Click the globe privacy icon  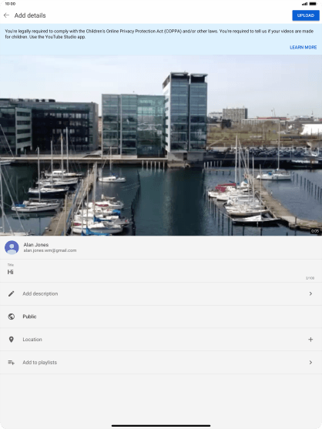[12, 317]
